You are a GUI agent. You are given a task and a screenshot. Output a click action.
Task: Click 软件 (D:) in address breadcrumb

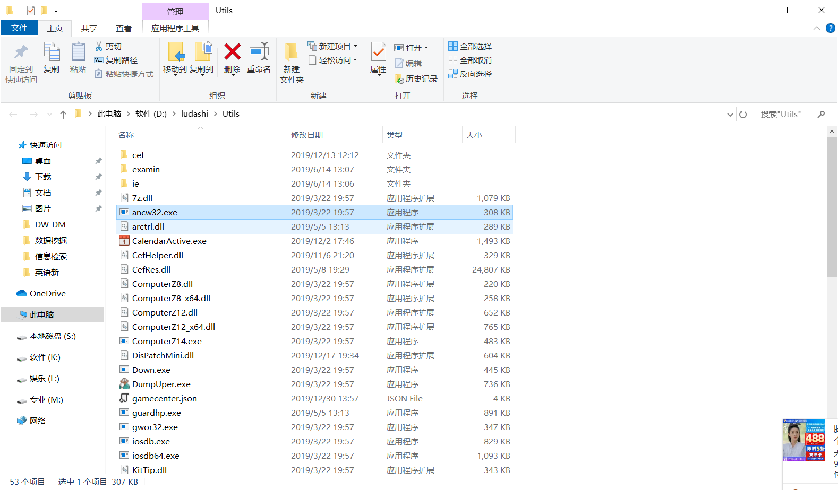(x=151, y=114)
